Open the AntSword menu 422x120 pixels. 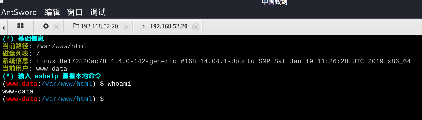click(x=19, y=12)
